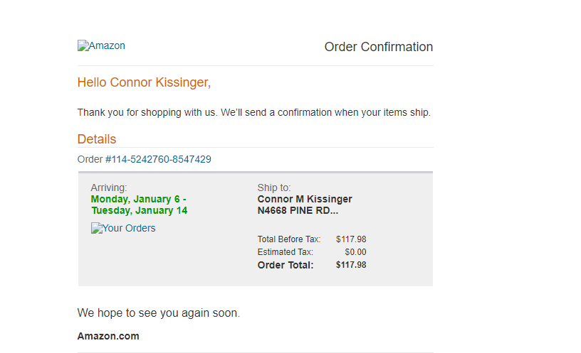Click the Arriving label

(109, 188)
